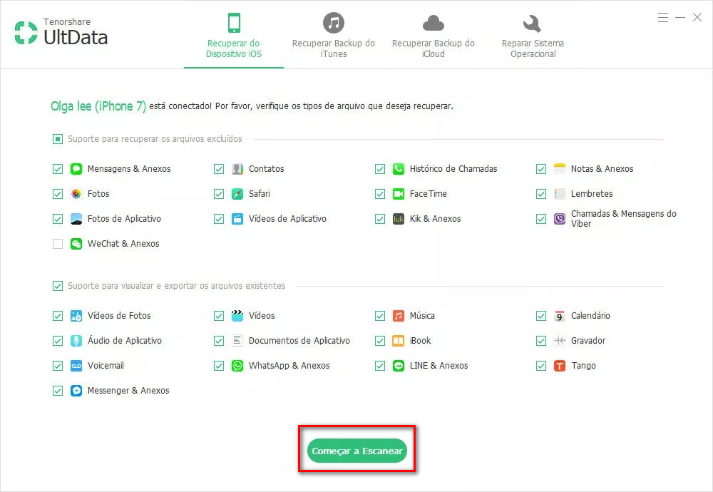Image resolution: width=713 pixels, height=492 pixels.
Task: Minimize the UltData window
Action: click(680, 18)
